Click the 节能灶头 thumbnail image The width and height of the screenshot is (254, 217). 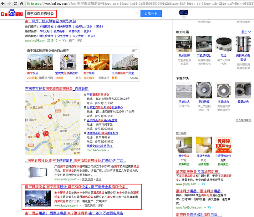[x=224, y=90]
